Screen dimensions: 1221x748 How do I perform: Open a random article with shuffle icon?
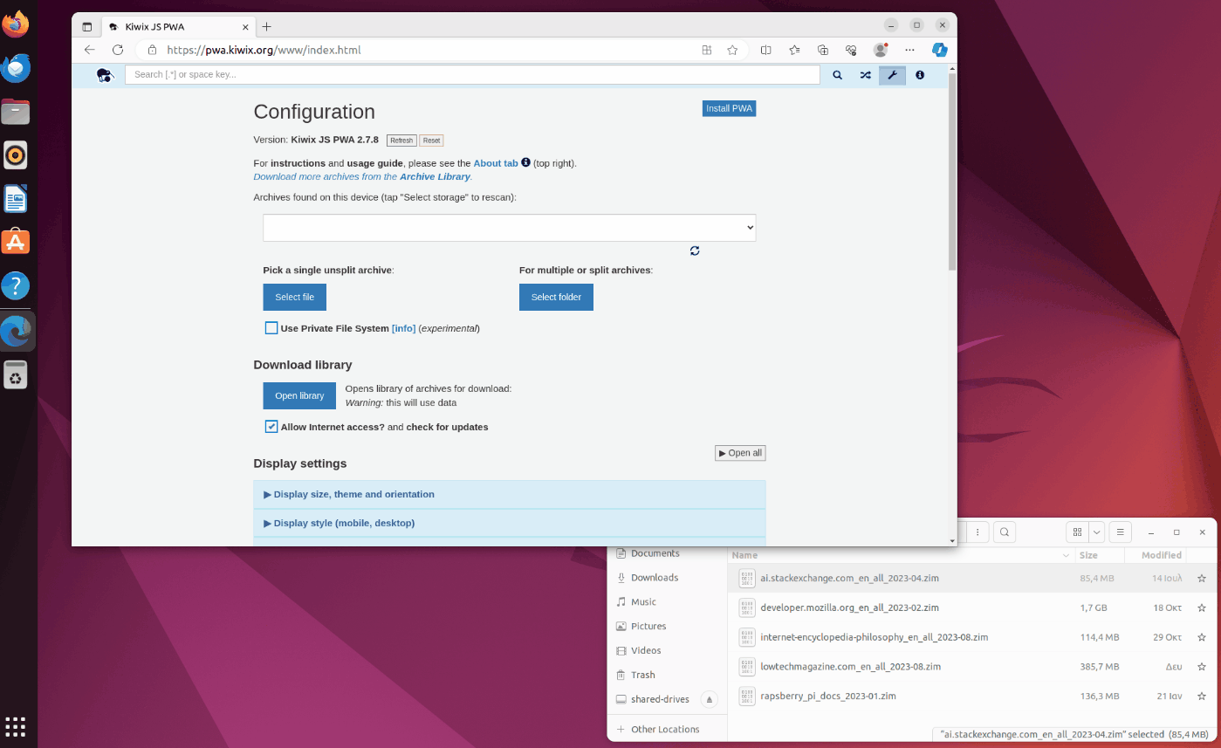click(x=865, y=75)
